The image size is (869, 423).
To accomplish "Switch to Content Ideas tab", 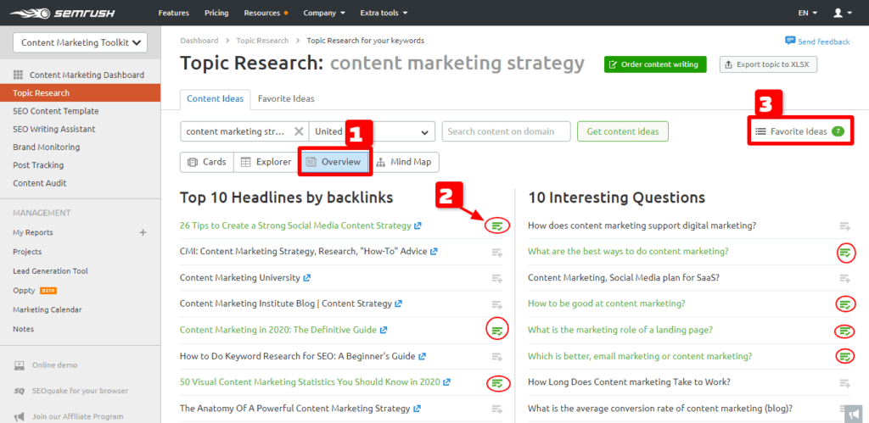I will click(215, 99).
